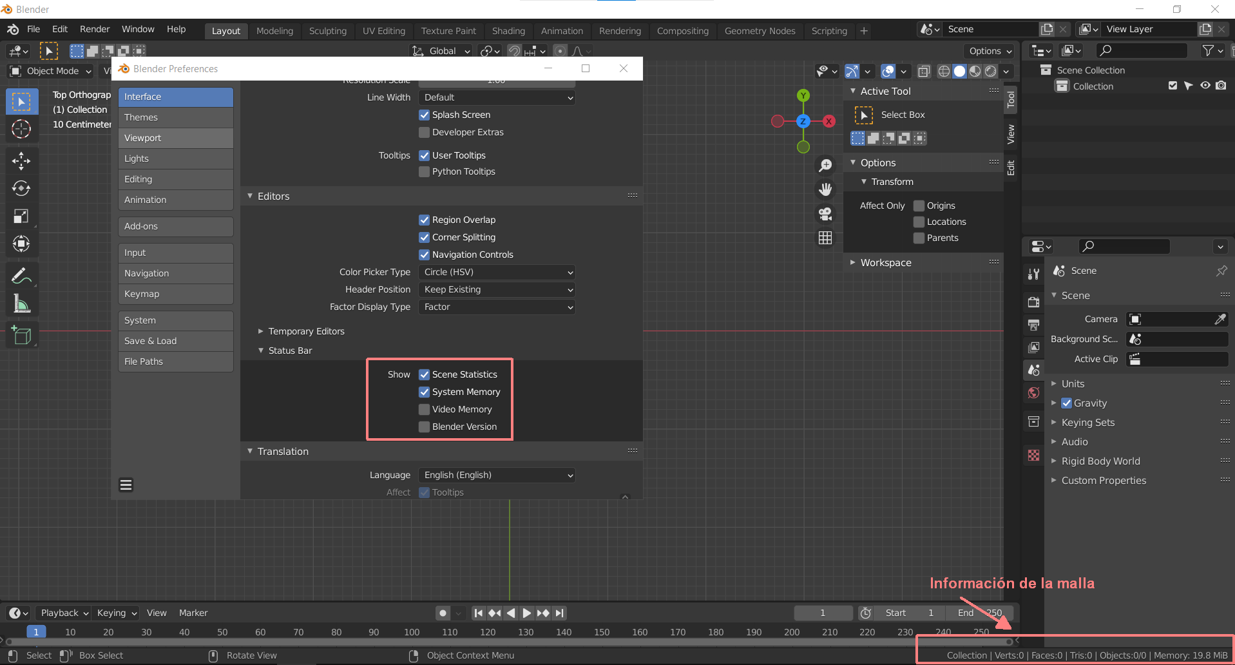
Task: Open the Playback menu in timeline
Action: point(64,613)
